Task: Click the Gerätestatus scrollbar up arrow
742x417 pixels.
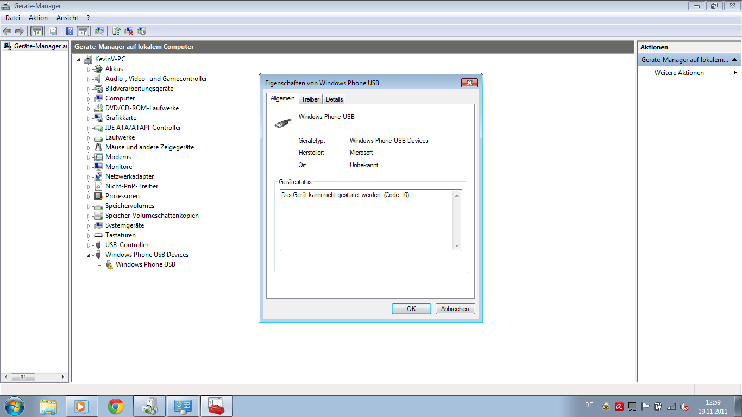Action: [457, 195]
